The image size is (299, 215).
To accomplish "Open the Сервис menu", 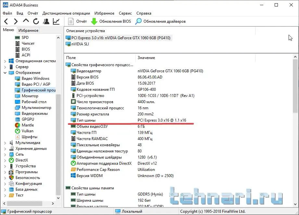I will pos(125,13).
